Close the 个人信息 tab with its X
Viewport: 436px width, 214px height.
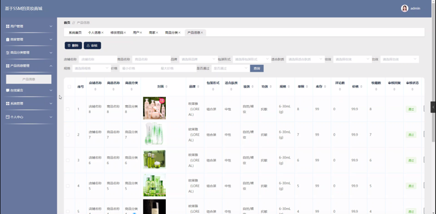tap(102, 33)
